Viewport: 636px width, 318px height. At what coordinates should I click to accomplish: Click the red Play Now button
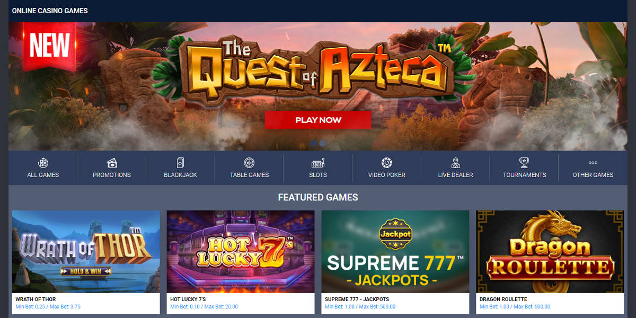318,120
